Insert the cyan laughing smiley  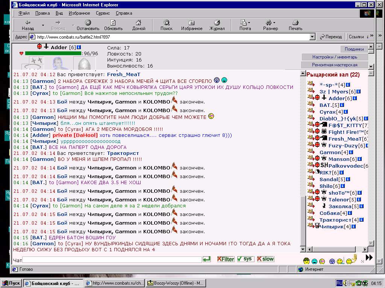(x=315, y=261)
